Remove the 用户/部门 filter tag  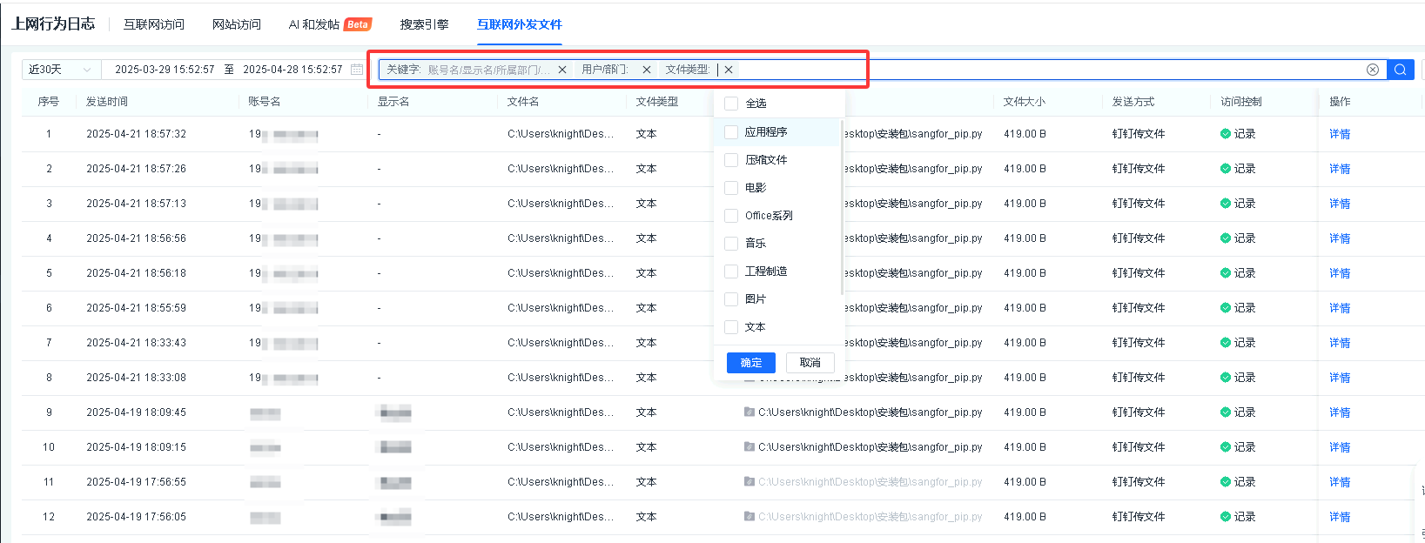(646, 70)
